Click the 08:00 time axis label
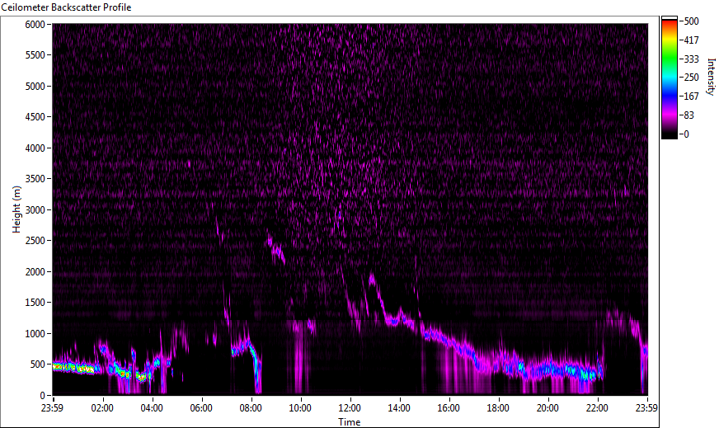This screenshot has height=428, width=719. coord(251,408)
